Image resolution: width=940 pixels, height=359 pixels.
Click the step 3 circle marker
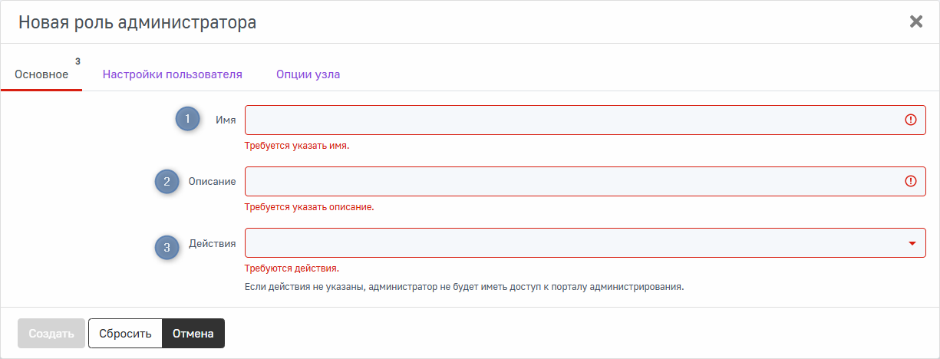coord(167,247)
